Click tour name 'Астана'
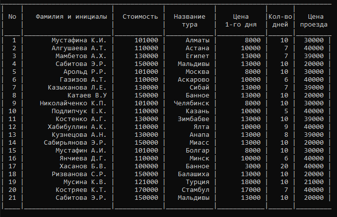Screen dimensions: 337x217 [x=198, y=48]
